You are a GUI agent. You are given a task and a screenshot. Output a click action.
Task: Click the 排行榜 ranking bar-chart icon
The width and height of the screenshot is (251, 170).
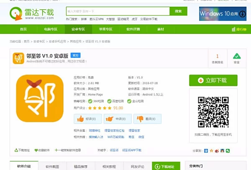pyautogui.click(x=233, y=29)
